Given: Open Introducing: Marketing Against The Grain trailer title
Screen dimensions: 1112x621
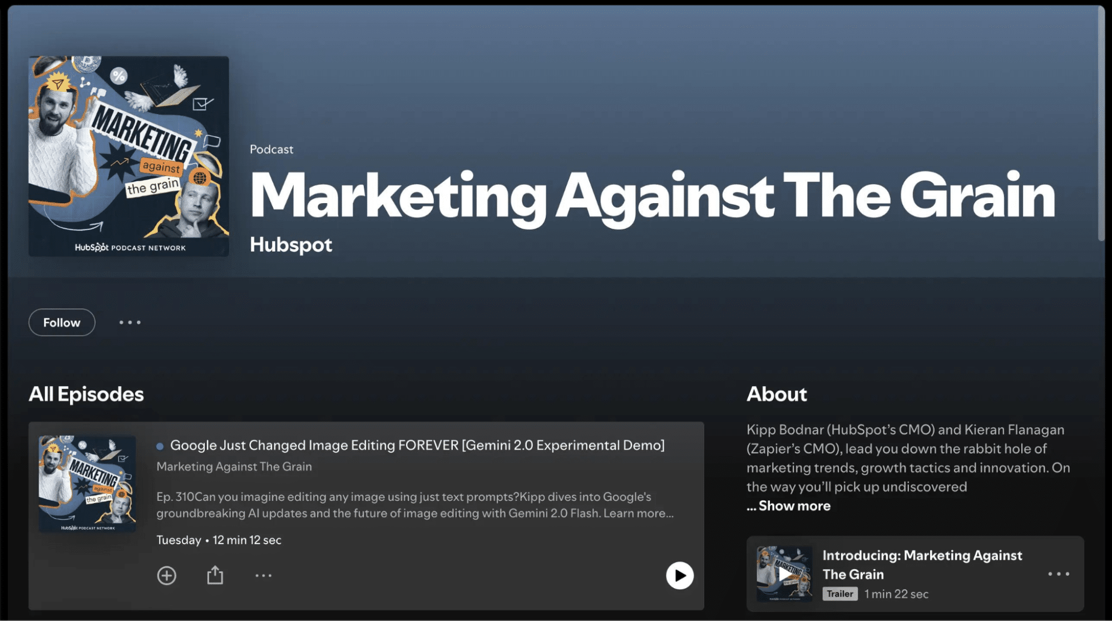Looking at the screenshot, I should pyautogui.click(x=922, y=564).
